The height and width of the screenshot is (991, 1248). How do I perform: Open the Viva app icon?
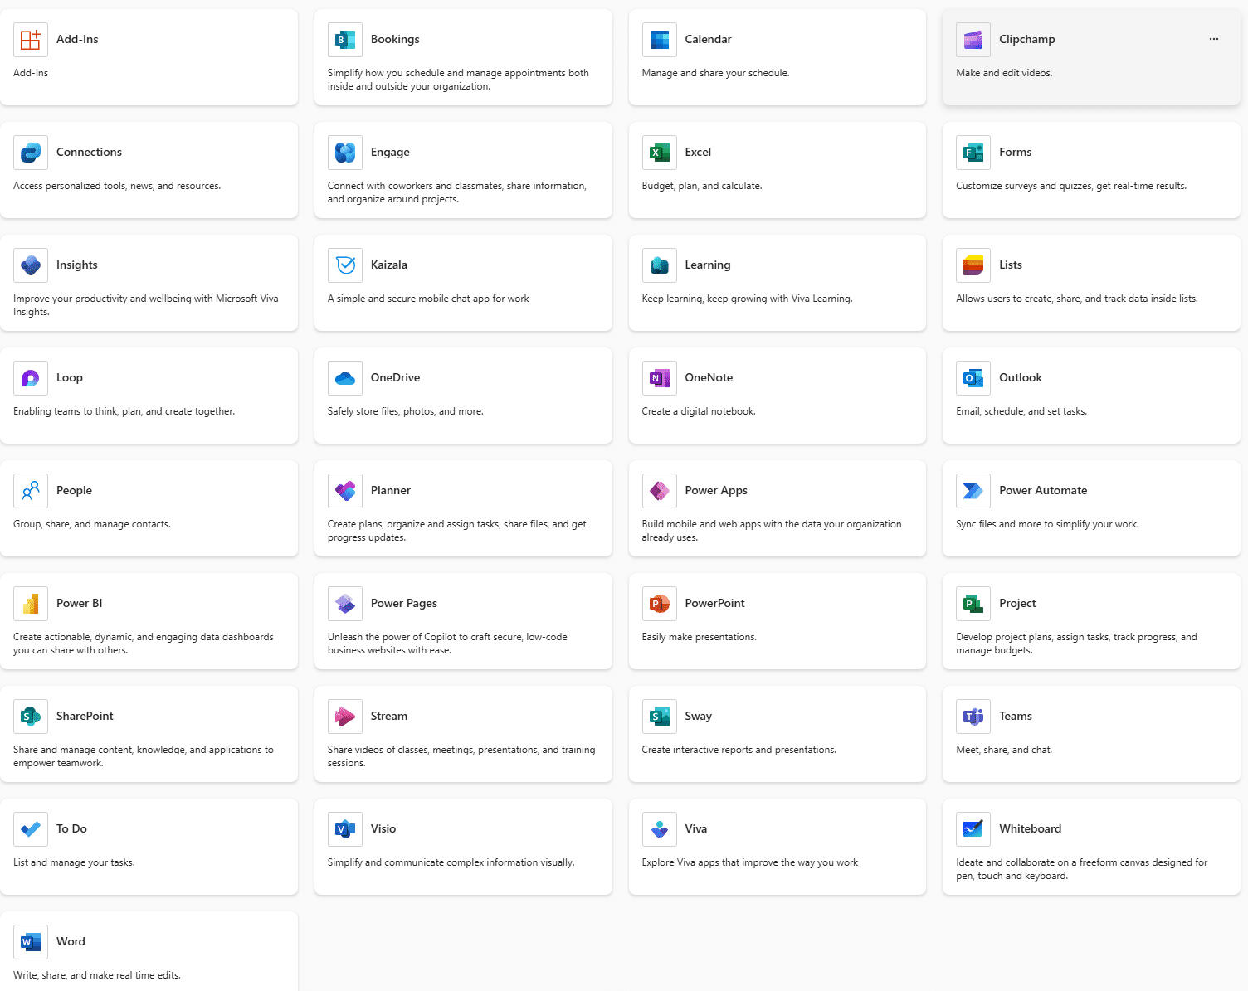click(660, 829)
